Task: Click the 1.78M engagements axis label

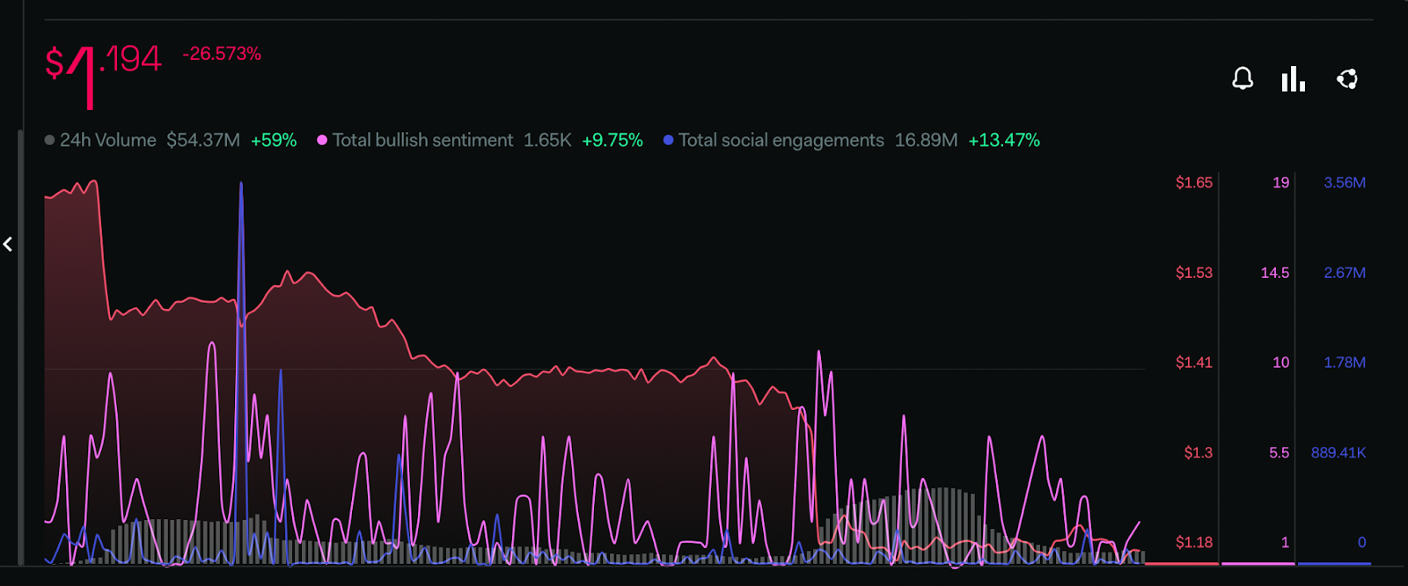Action: click(1345, 363)
